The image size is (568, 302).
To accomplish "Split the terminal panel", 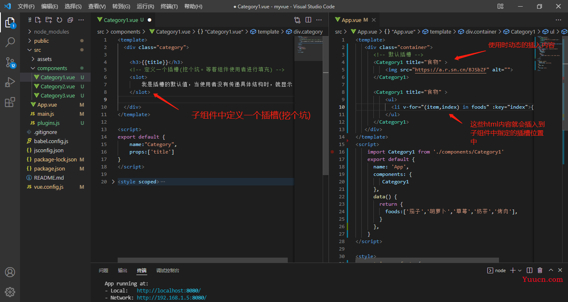I will point(529,270).
